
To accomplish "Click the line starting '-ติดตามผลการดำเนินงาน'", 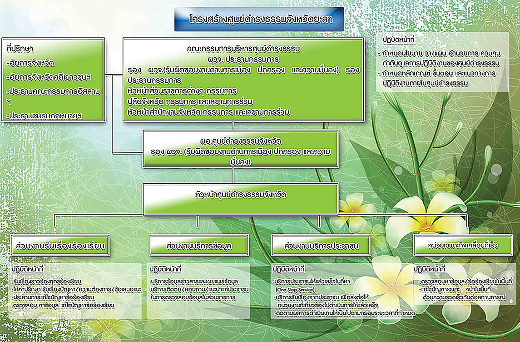I will click(345, 313).
